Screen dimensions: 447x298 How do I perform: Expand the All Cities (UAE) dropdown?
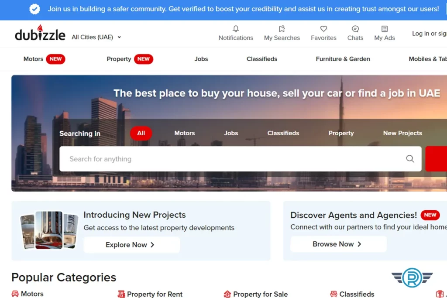point(96,37)
